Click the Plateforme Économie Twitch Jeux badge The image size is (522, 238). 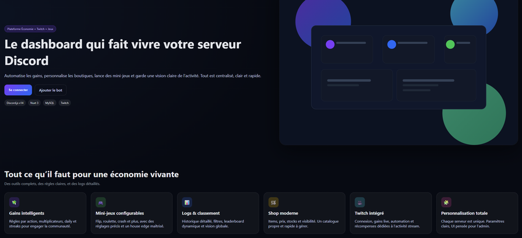point(30,29)
